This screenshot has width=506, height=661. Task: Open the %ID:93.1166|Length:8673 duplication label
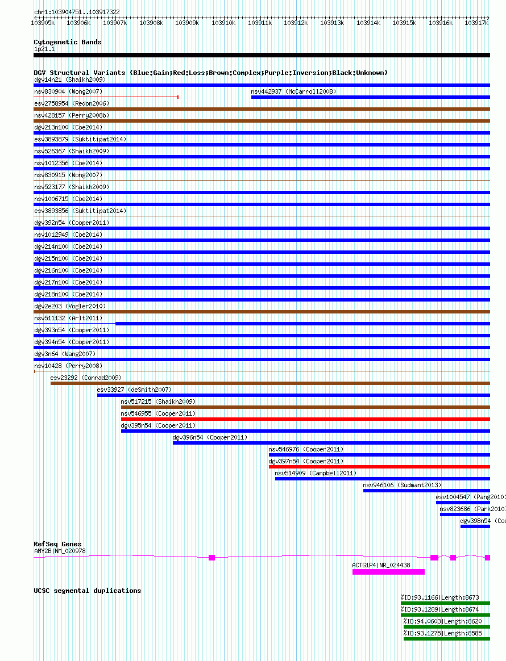tap(439, 598)
